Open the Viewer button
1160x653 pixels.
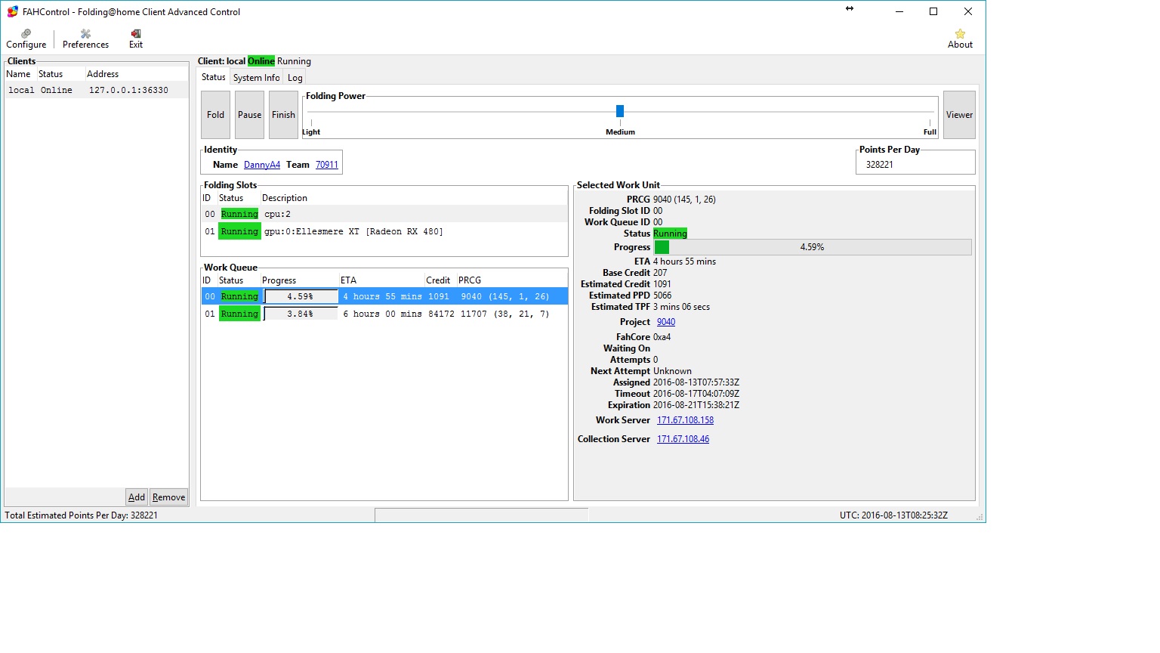pyautogui.click(x=959, y=115)
